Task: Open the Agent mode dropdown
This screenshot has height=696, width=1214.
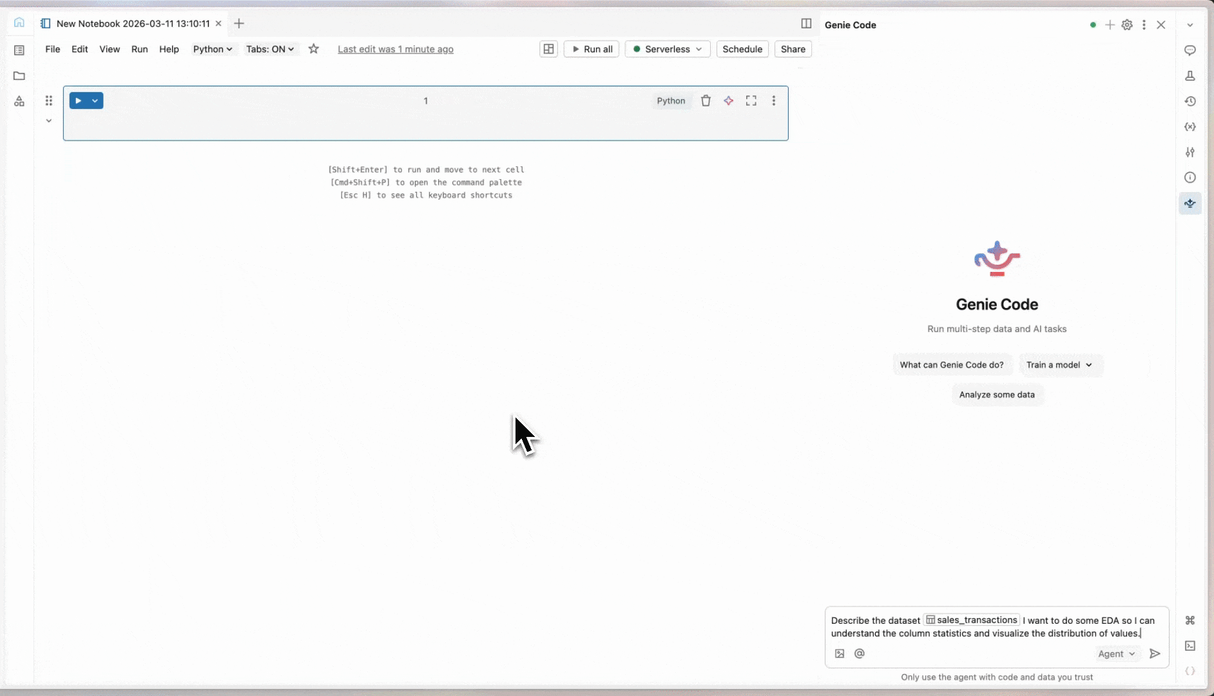Action: click(1117, 653)
